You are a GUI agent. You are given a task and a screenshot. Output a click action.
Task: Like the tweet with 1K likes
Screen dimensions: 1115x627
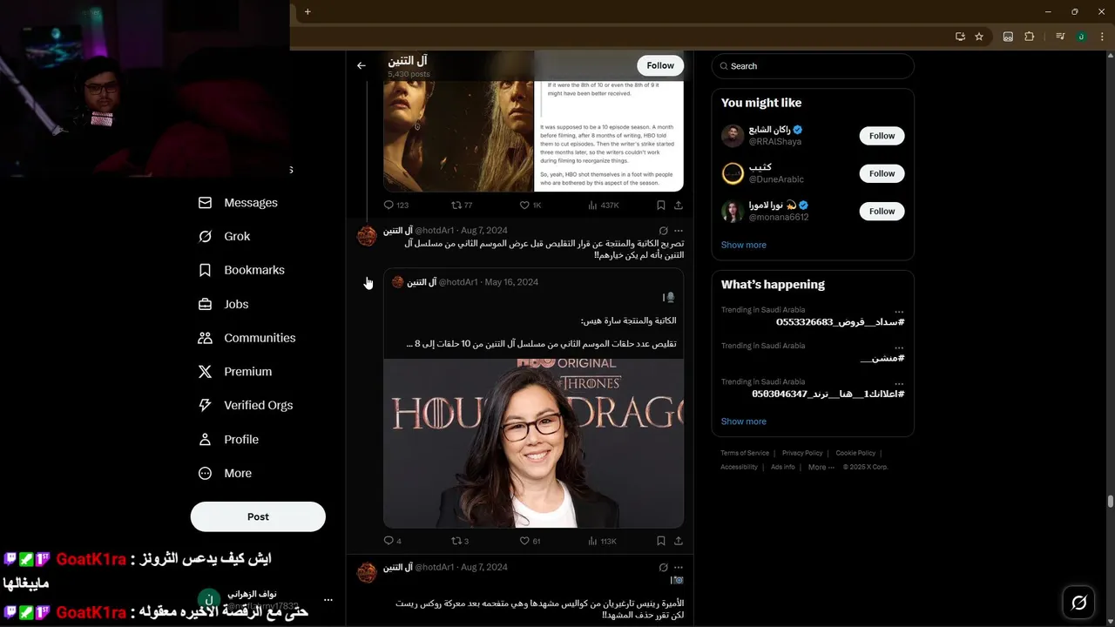(x=530, y=206)
